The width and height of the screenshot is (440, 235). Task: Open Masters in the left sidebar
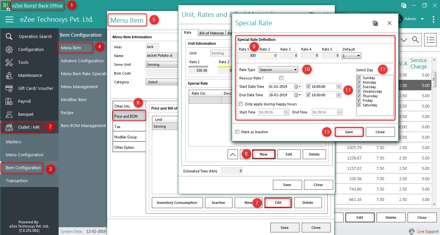[x=13, y=142]
